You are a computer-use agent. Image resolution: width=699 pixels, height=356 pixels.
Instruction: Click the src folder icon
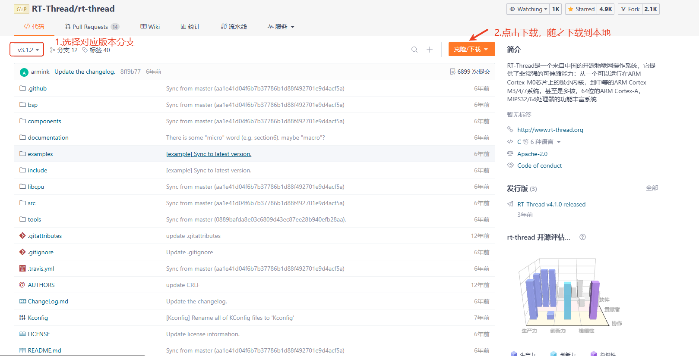click(22, 203)
